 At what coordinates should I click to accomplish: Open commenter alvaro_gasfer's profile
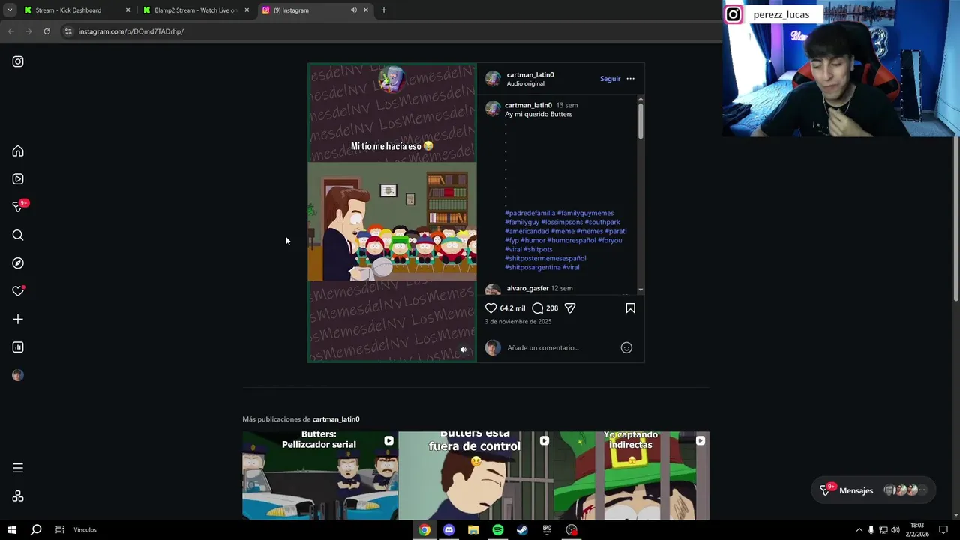527,289
